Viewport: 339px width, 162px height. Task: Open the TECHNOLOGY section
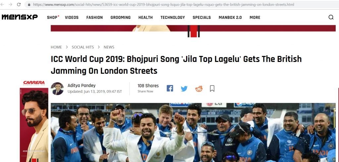coord(172,18)
